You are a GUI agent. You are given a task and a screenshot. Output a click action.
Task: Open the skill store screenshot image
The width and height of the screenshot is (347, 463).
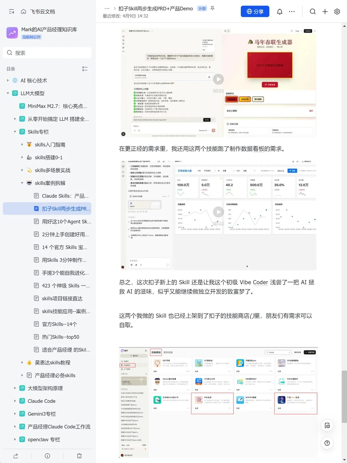point(218,402)
